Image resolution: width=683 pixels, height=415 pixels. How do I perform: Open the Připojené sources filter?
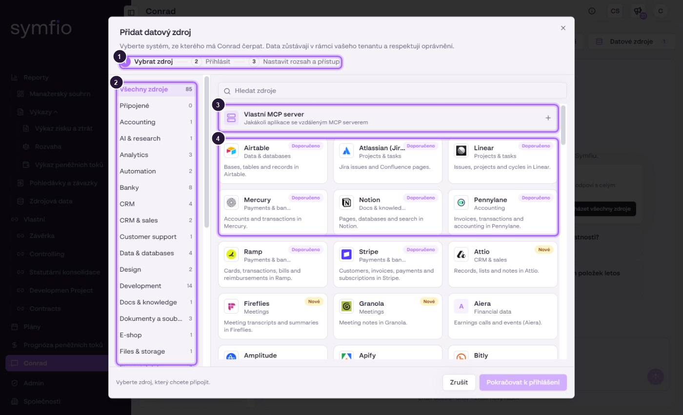point(156,105)
